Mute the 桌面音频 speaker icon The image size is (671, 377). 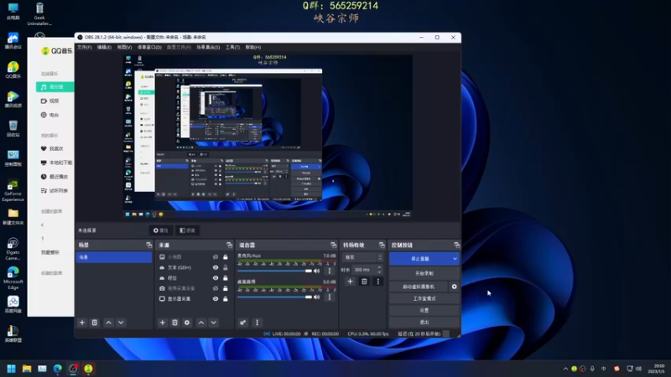[317, 297]
